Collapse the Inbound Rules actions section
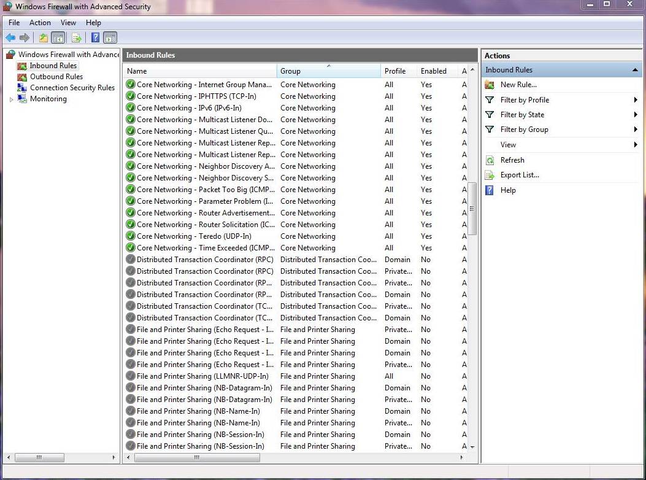This screenshot has width=646, height=480. click(x=635, y=70)
